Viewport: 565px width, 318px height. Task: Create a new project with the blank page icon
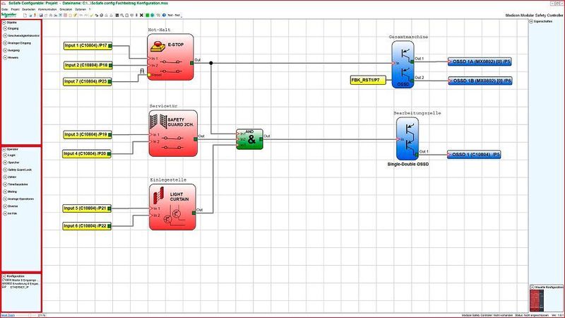[x=25, y=15]
